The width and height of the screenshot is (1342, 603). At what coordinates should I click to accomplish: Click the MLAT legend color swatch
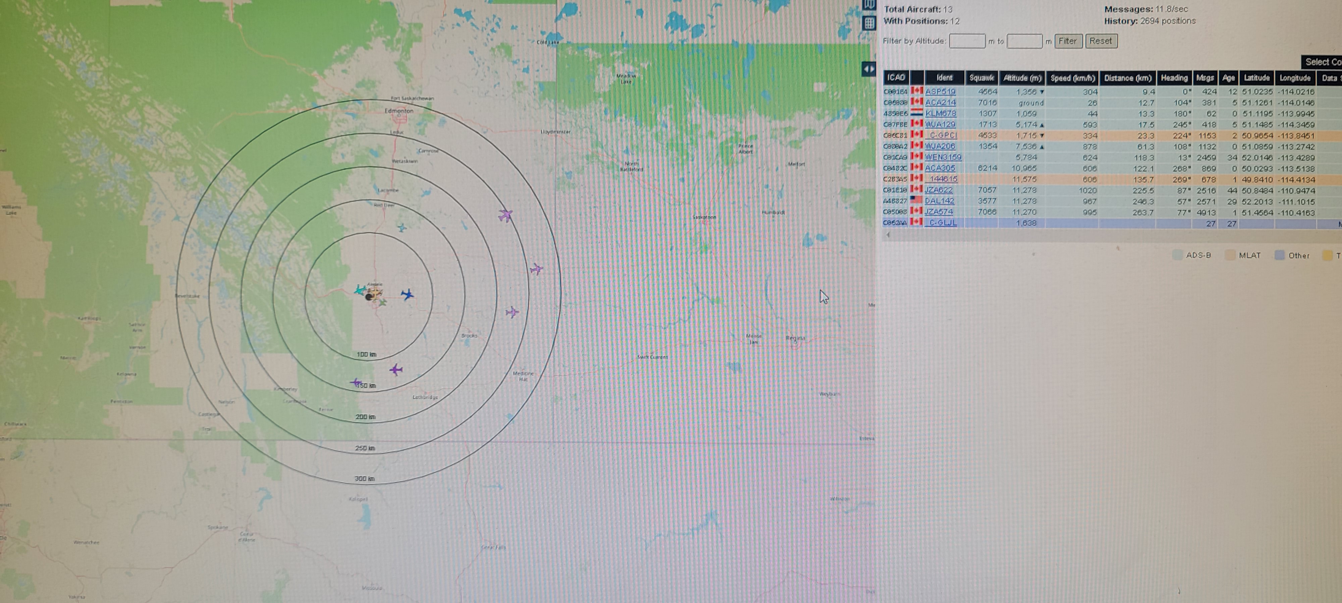coord(1230,256)
